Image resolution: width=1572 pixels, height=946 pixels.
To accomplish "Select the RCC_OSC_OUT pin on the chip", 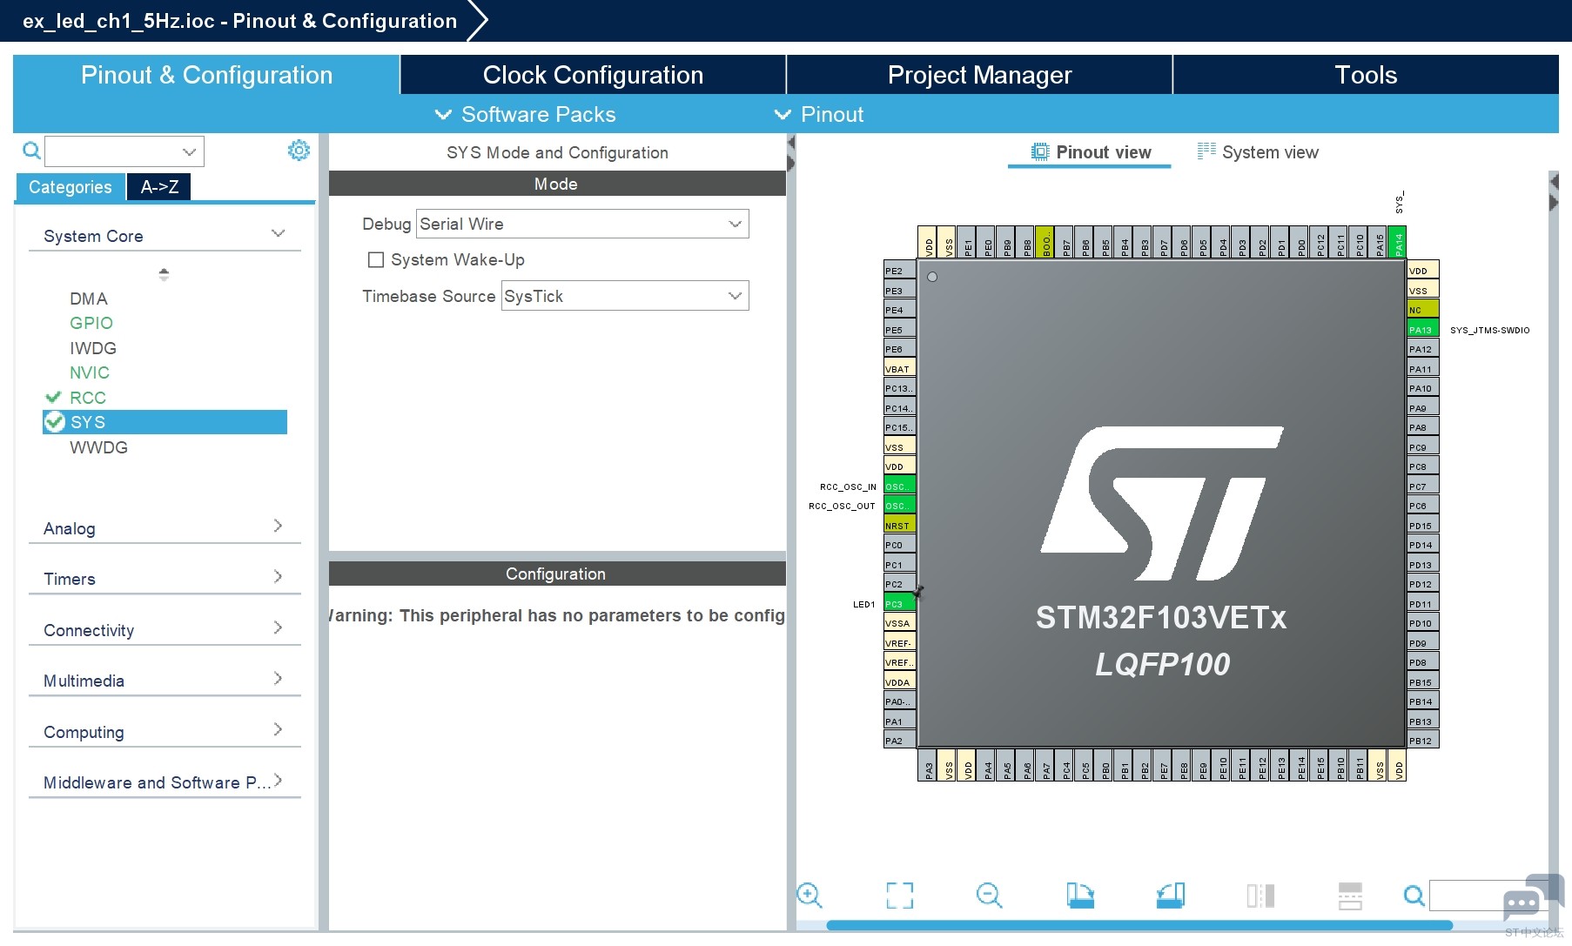I will [x=899, y=506].
